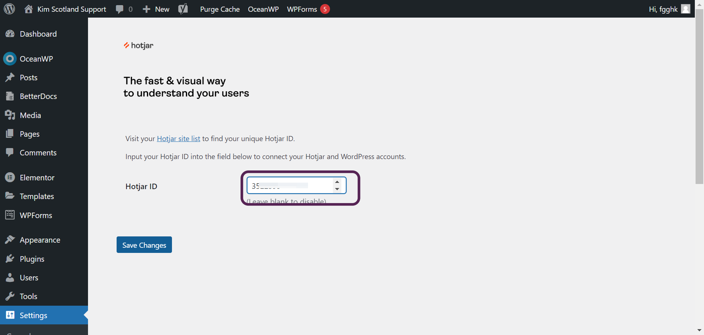Click the page vertical scrollbar thumb
Screen dimensions: 704x335
[x=700, y=96]
